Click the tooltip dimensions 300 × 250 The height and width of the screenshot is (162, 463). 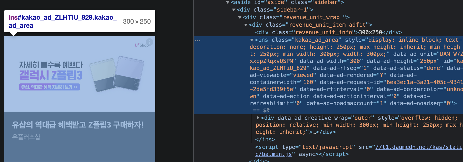click(137, 21)
